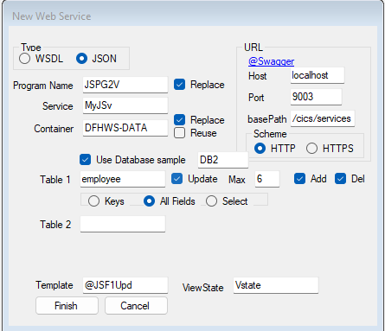Focus the Max field showing 6
Image resolution: width=385 pixels, height=331 pixels.
click(267, 179)
